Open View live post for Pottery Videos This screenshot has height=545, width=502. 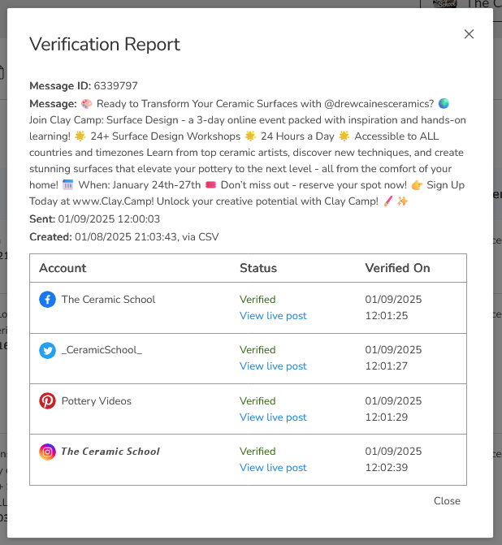pos(273,417)
